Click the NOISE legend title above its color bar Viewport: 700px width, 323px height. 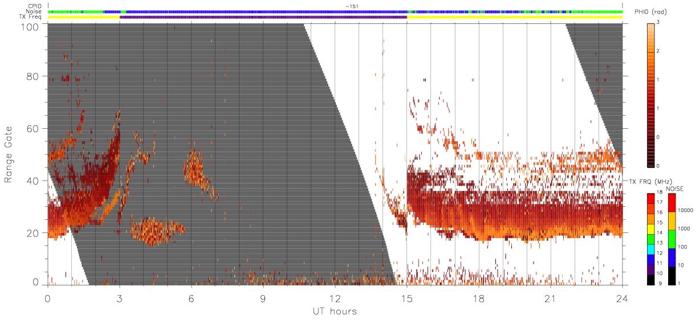(675, 188)
